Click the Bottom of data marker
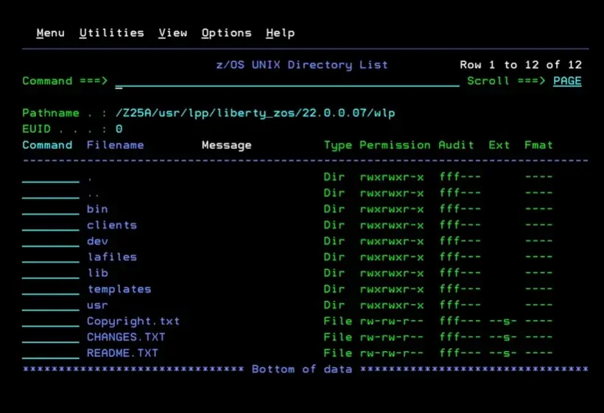Screen dimensions: 604x413 (301, 369)
